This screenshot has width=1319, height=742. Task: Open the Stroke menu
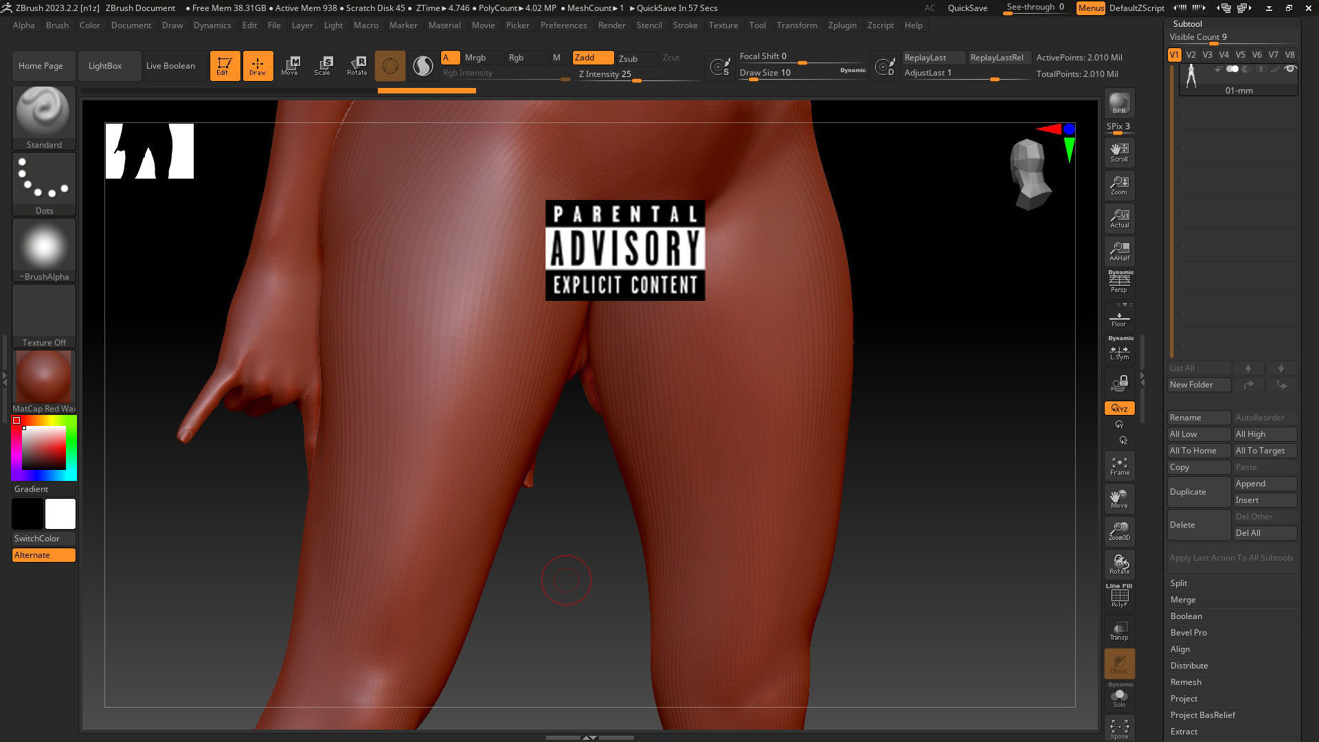pos(685,25)
